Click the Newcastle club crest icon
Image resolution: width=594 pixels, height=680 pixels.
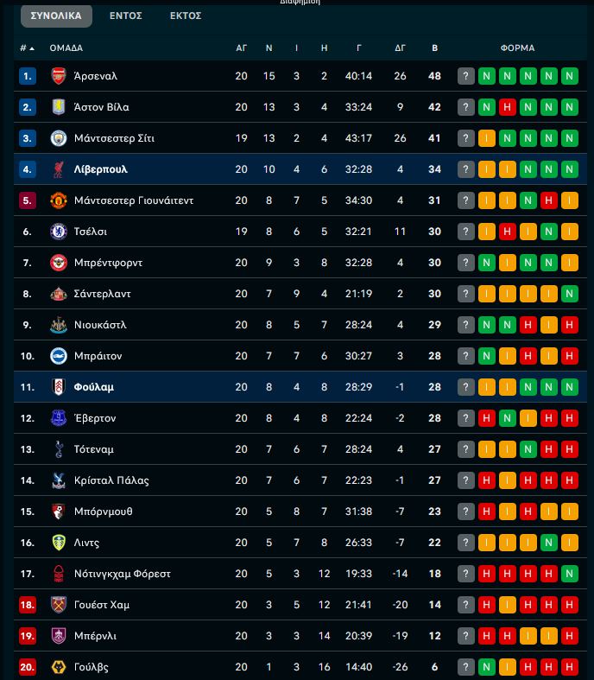[59, 325]
